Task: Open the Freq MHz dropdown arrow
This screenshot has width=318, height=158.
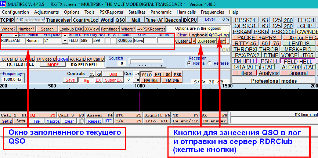Action: [x=65, y=40]
